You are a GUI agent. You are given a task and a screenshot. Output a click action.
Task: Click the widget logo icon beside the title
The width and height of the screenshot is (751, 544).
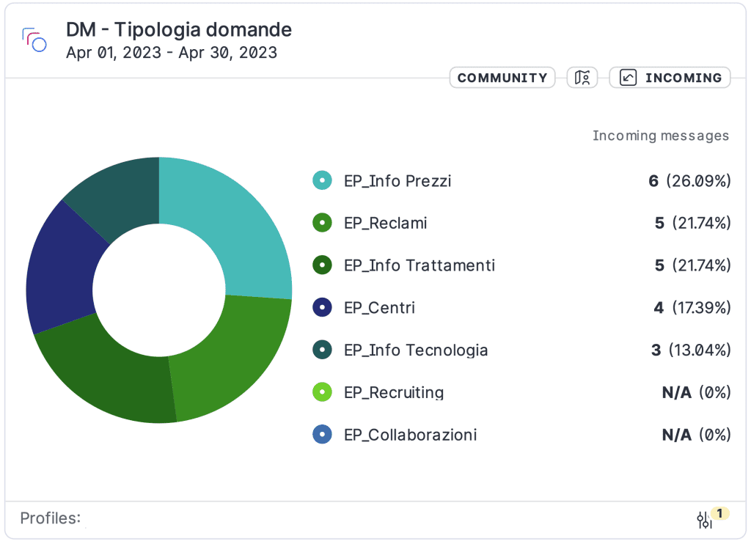click(34, 40)
